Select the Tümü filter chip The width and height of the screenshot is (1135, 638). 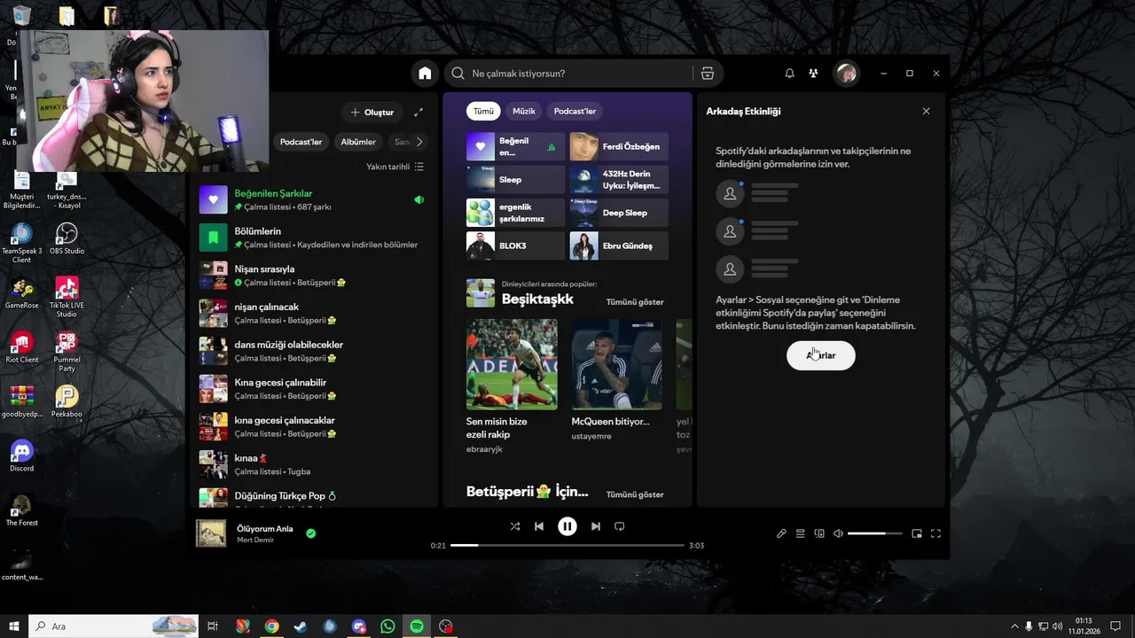tap(483, 111)
